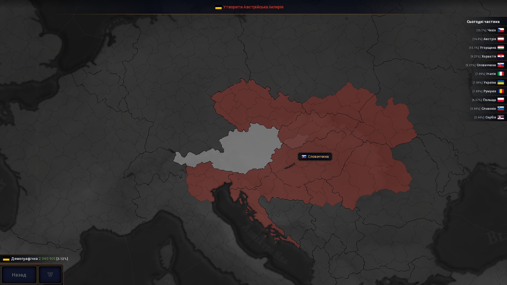Click the Croatia flag icon
This screenshot has width=507, height=285.
(x=501, y=56)
